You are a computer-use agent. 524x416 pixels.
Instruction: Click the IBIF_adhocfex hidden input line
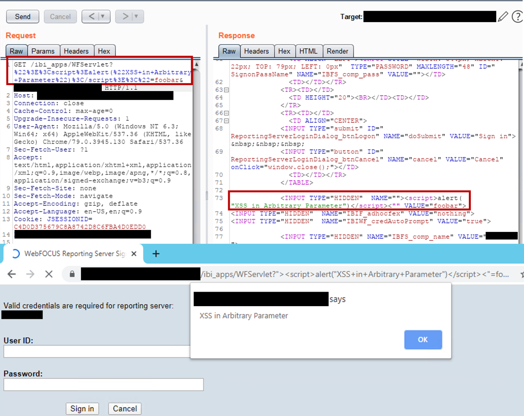pos(353,213)
